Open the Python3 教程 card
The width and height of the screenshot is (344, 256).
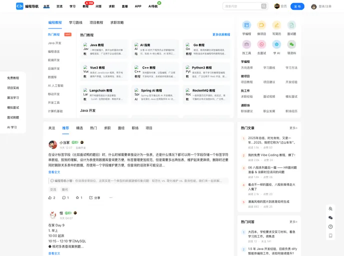point(206,71)
